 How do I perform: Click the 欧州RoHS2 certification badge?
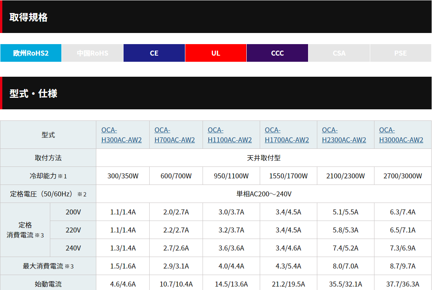31,53
